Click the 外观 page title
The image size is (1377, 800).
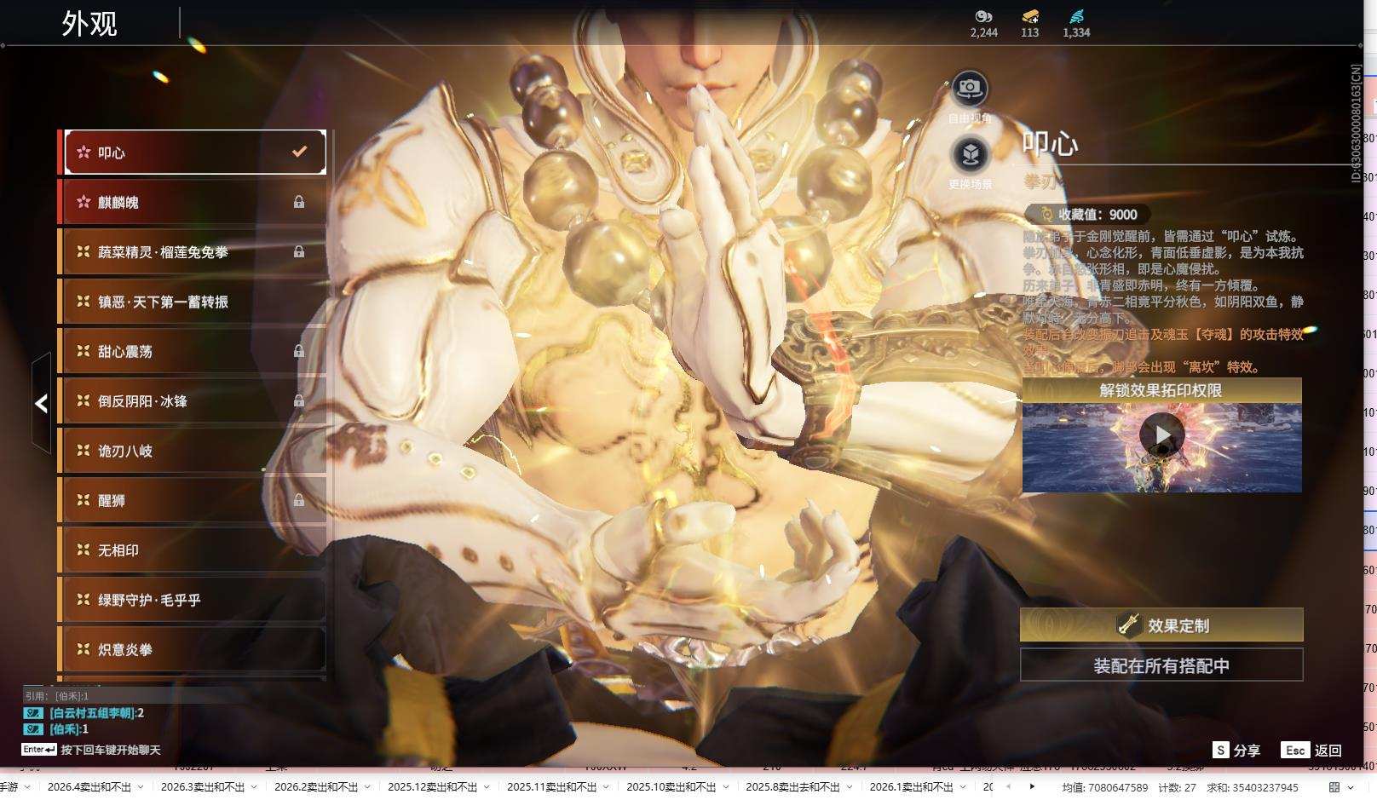click(89, 23)
